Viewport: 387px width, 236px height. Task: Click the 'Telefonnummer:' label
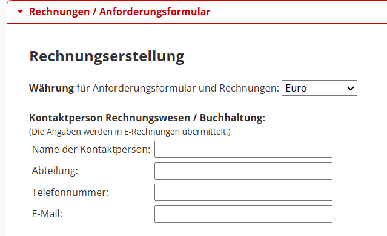[70, 192]
